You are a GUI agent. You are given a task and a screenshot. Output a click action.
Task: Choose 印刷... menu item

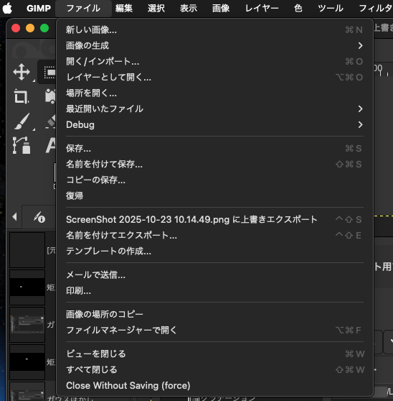click(215, 291)
